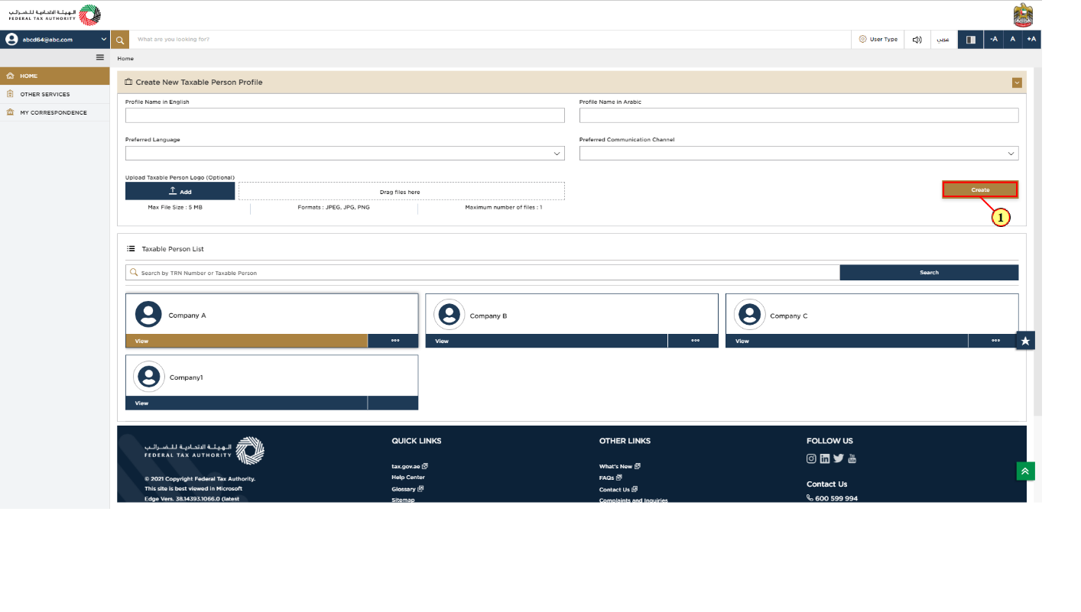Click the Home breadcrumb
Viewport: 1081px width, 612px height.
pos(125,58)
